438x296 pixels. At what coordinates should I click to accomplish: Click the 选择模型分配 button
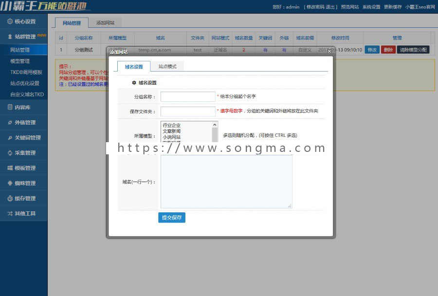(413, 50)
